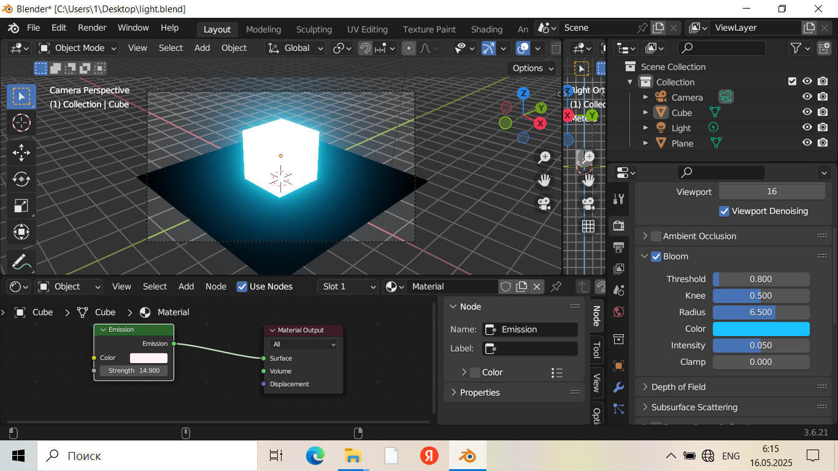838x471 pixels.
Task: Open the Global transform orientation dropdown
Action: coord(296,48)
